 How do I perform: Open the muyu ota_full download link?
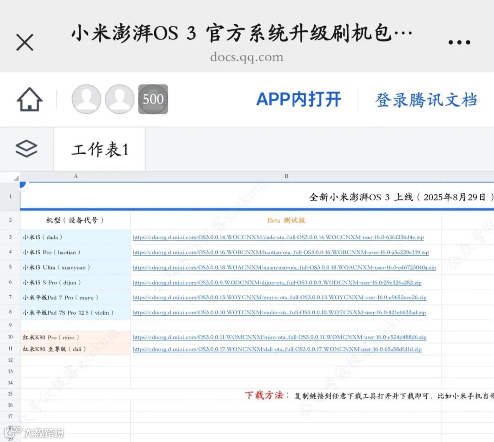tap(279, 297)
